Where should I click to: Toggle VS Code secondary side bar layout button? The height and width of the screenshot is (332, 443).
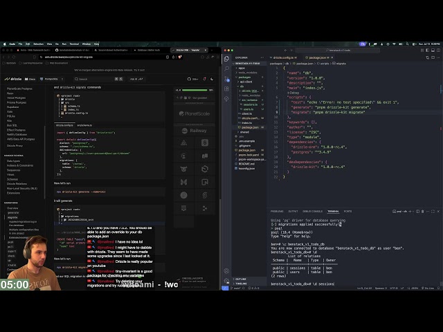[x=438, y=50]
